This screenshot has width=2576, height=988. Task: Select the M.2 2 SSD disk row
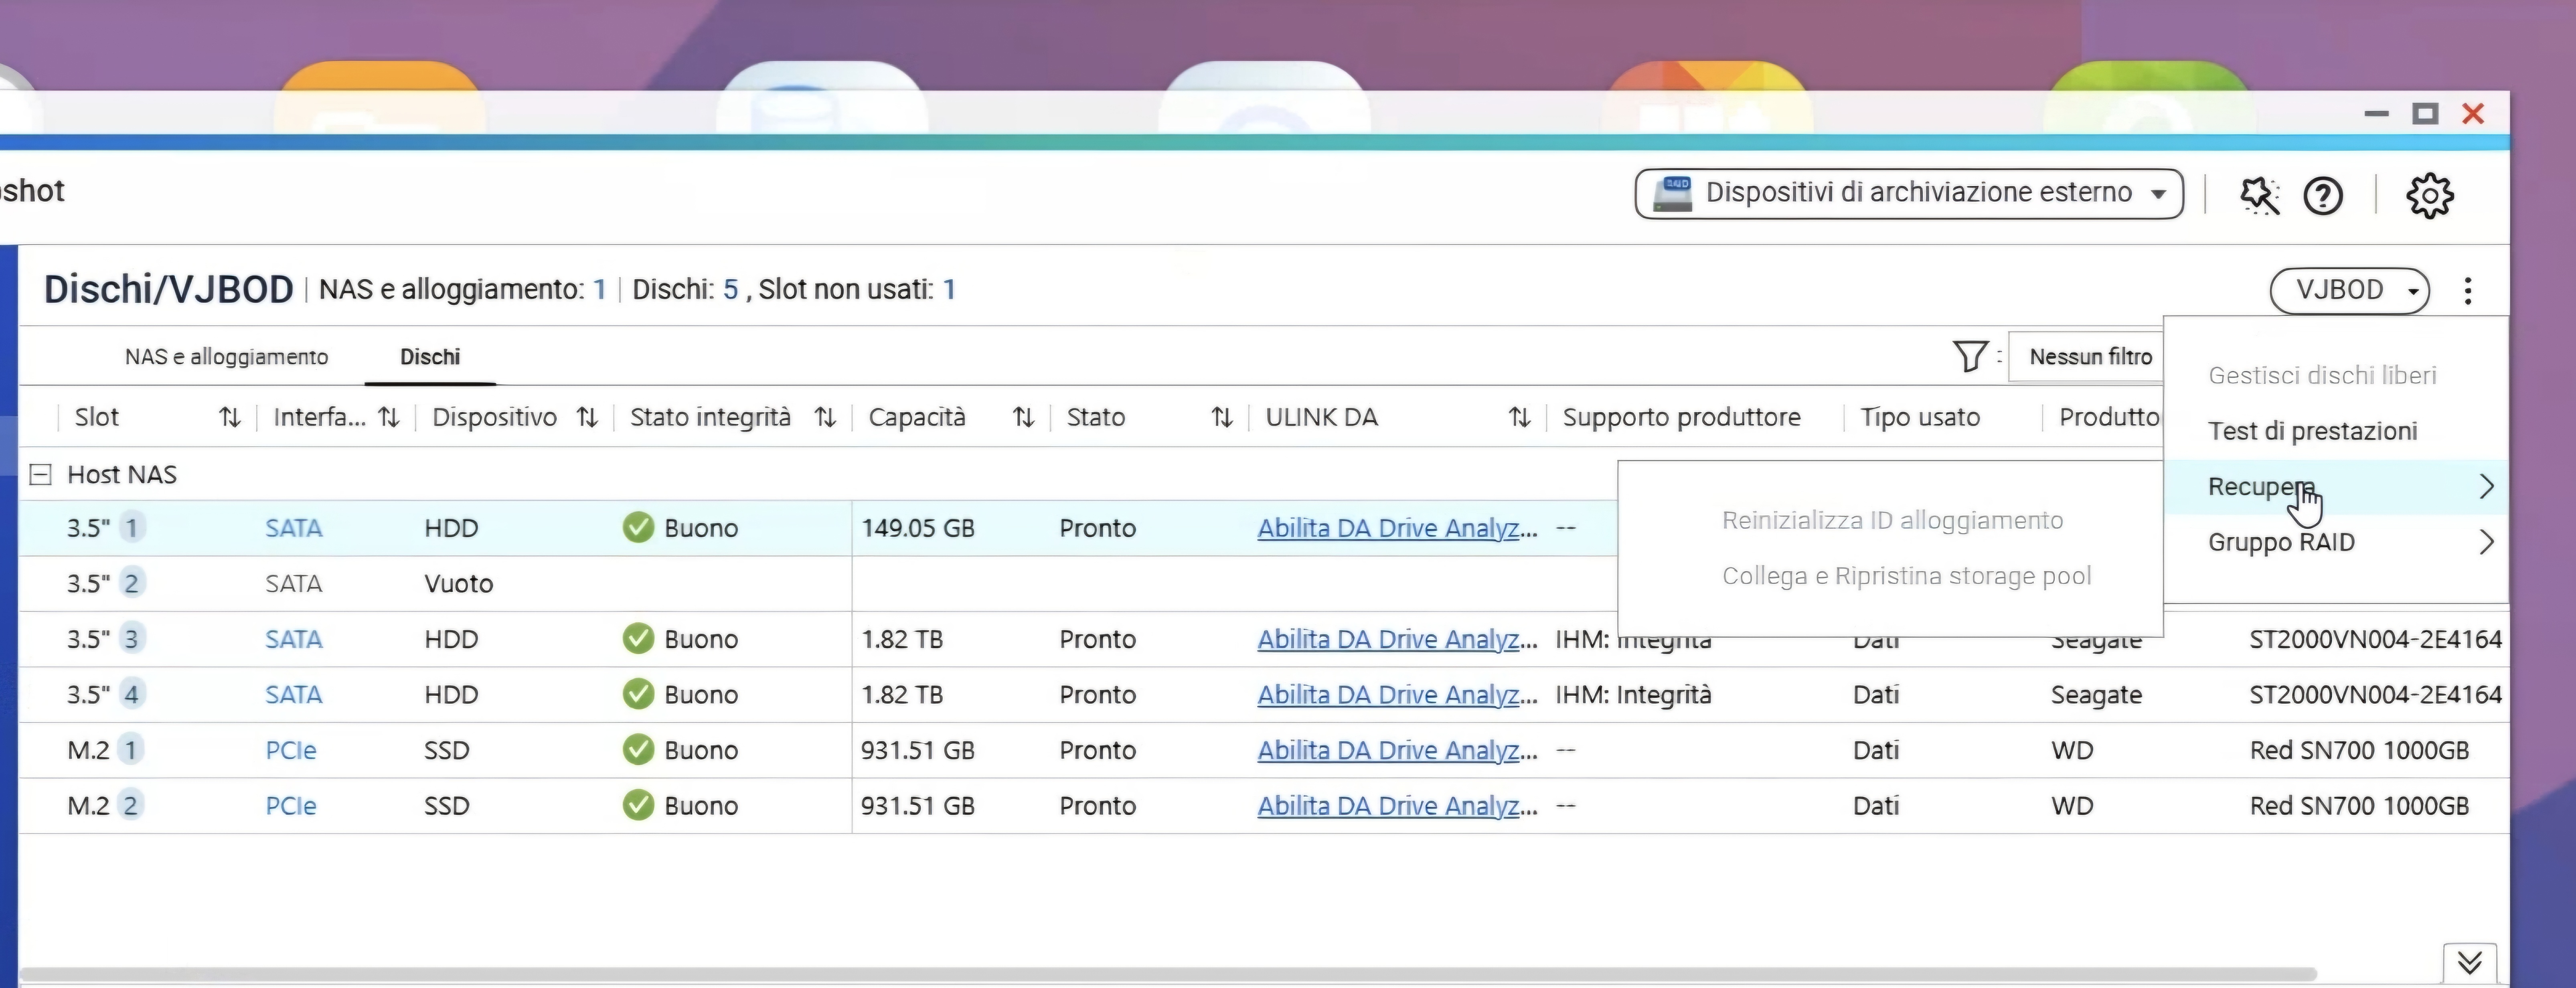(x=445, y=806)
